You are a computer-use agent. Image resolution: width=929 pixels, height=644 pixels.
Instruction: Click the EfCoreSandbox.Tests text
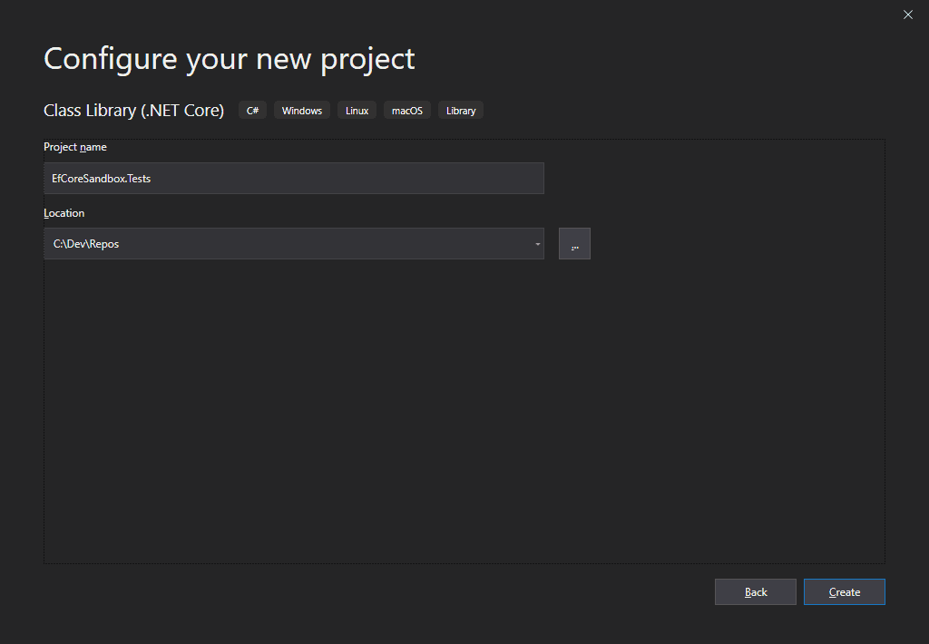coord(102,179)
